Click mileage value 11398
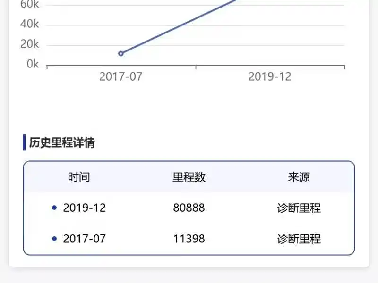Screen dimensions: 378x283 (189, 239)
